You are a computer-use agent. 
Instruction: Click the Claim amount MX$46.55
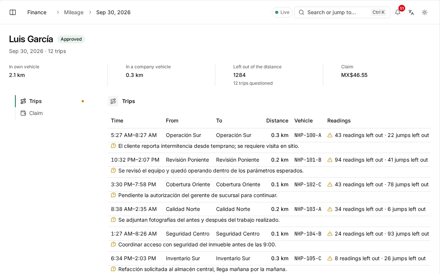[354, 75]
